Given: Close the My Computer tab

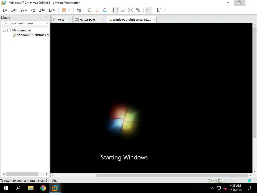Looking at the screenshot, I should [x=102, y=20].
